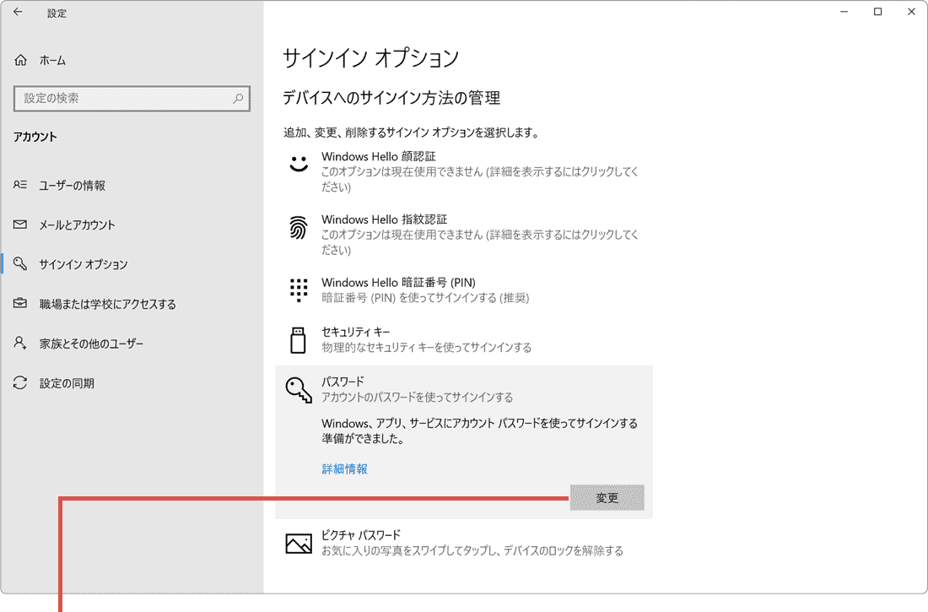
Task: Select the Windows Hello 顔認証 smiley icon
Action: click(x=299, y=164)
